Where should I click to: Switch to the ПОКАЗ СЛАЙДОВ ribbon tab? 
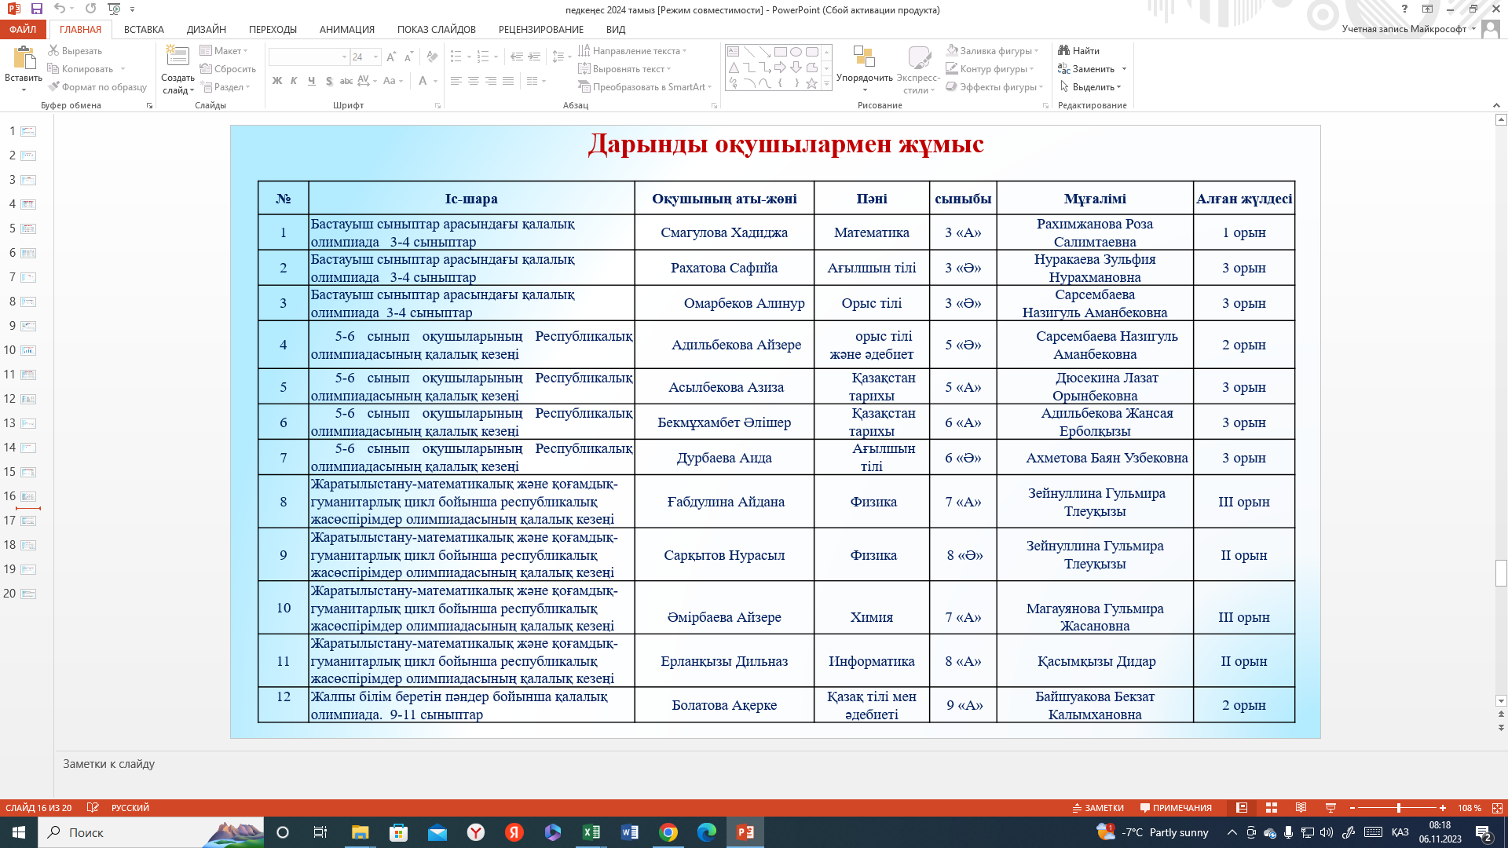437,29
